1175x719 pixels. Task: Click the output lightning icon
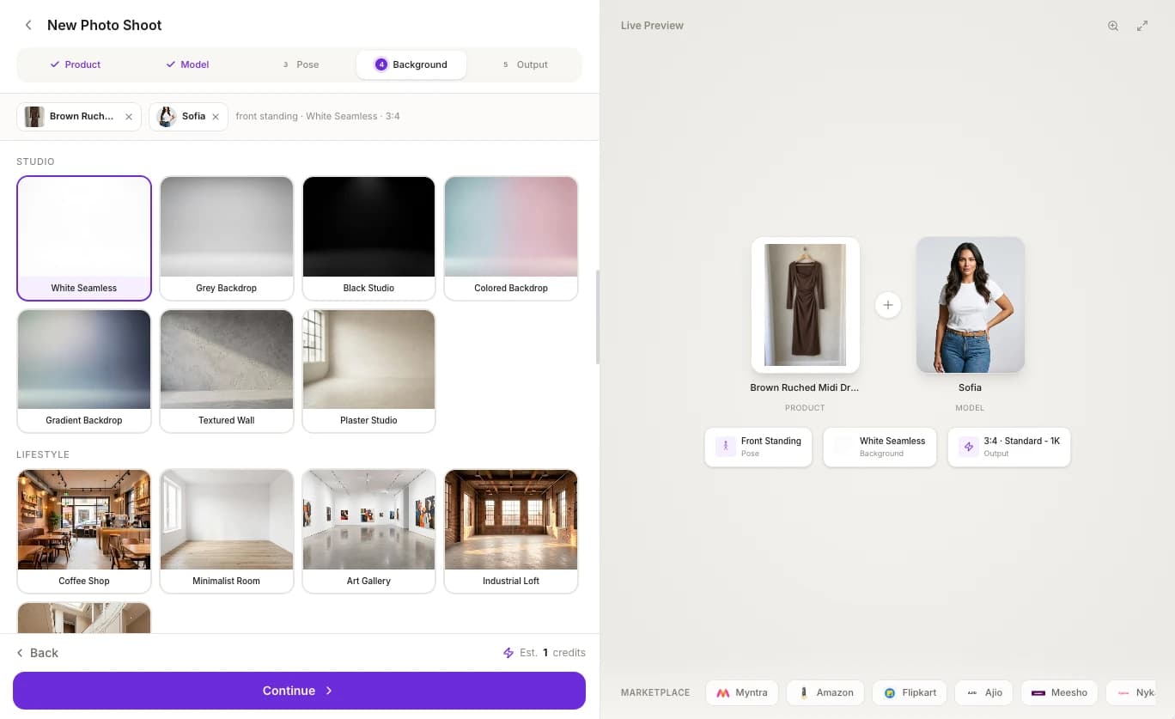click(969, 447)
